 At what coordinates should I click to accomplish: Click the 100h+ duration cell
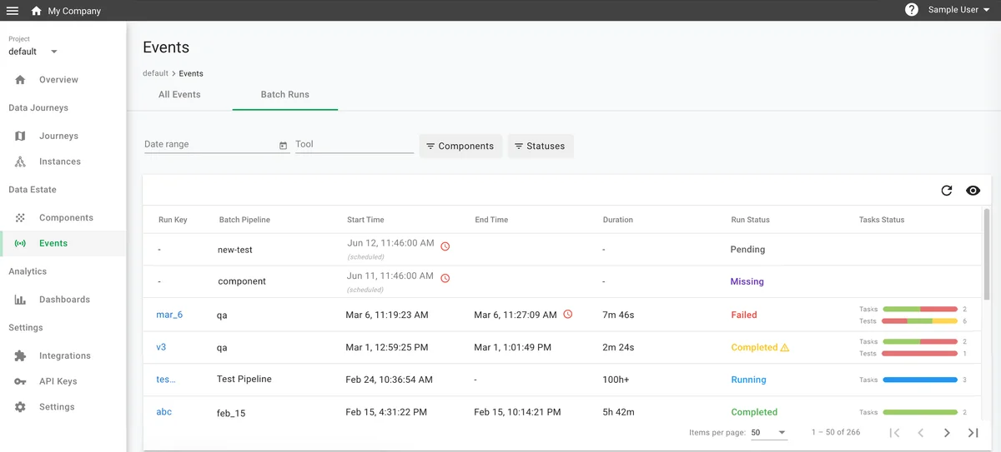coord(617,380)
